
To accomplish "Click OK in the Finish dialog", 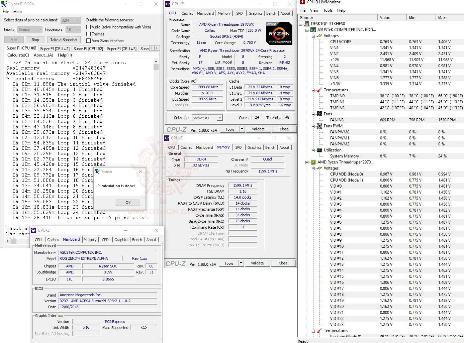I will point(128,203).
